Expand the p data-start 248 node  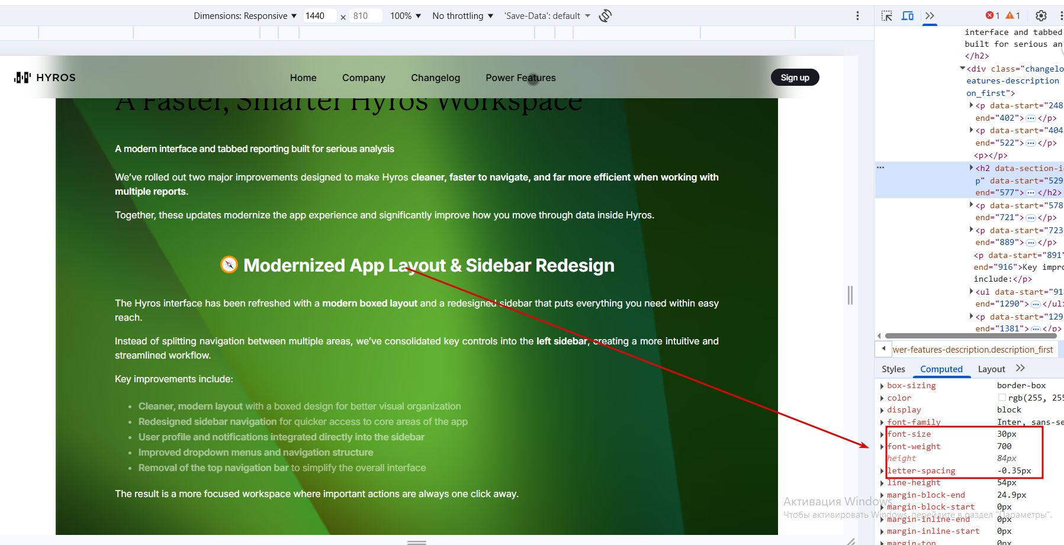point(971,105)
